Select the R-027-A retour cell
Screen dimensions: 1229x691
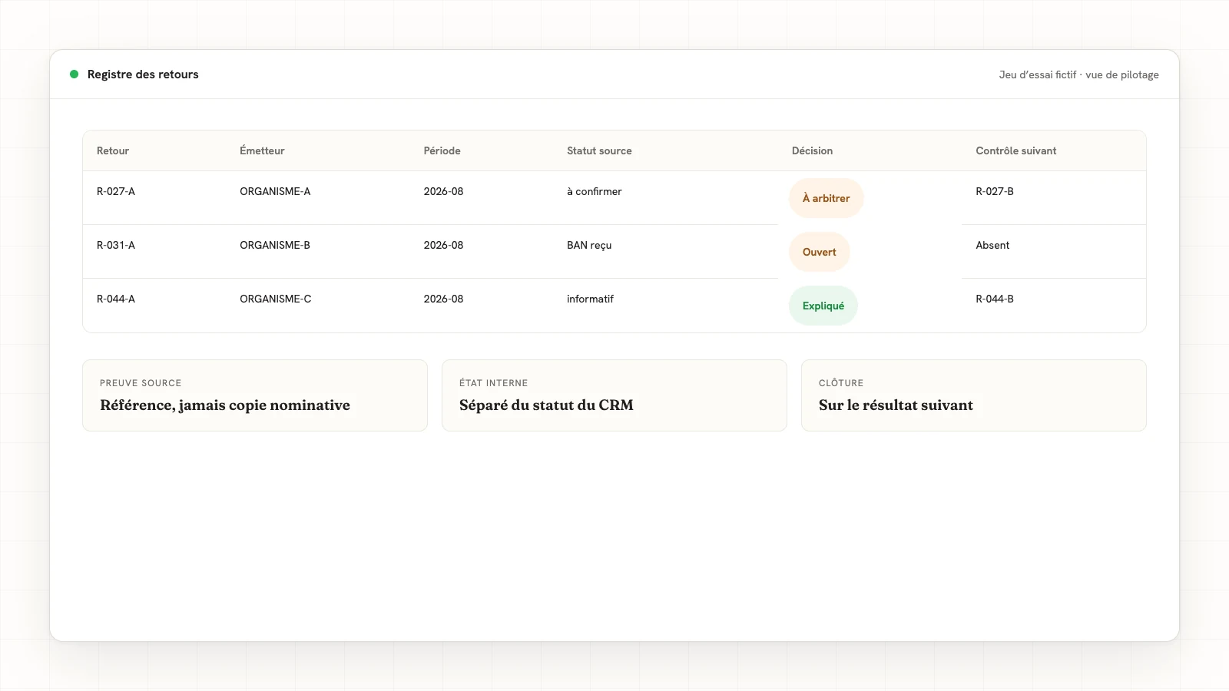[x=116, y=191]
